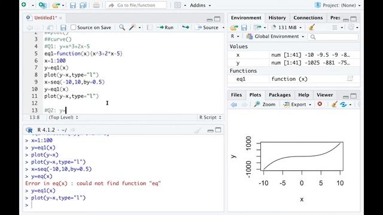Click the eq1 function row
The image size is (383, 215).
tap(294, 79)
